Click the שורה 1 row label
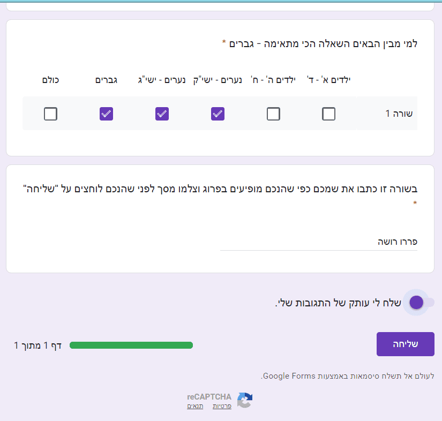Viewport: 442px width, 421px height. (399, 114)
